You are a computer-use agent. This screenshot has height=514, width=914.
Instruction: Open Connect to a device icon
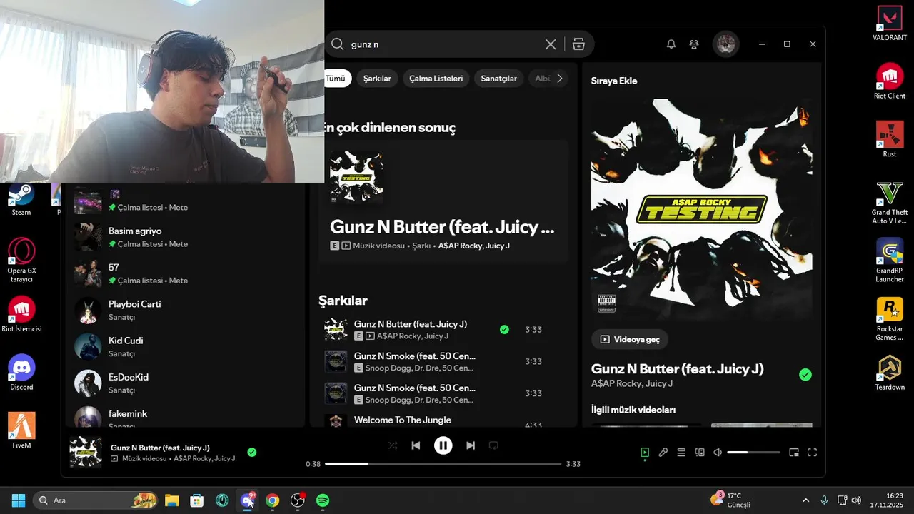pyautogui.click(x=700, y=453)
